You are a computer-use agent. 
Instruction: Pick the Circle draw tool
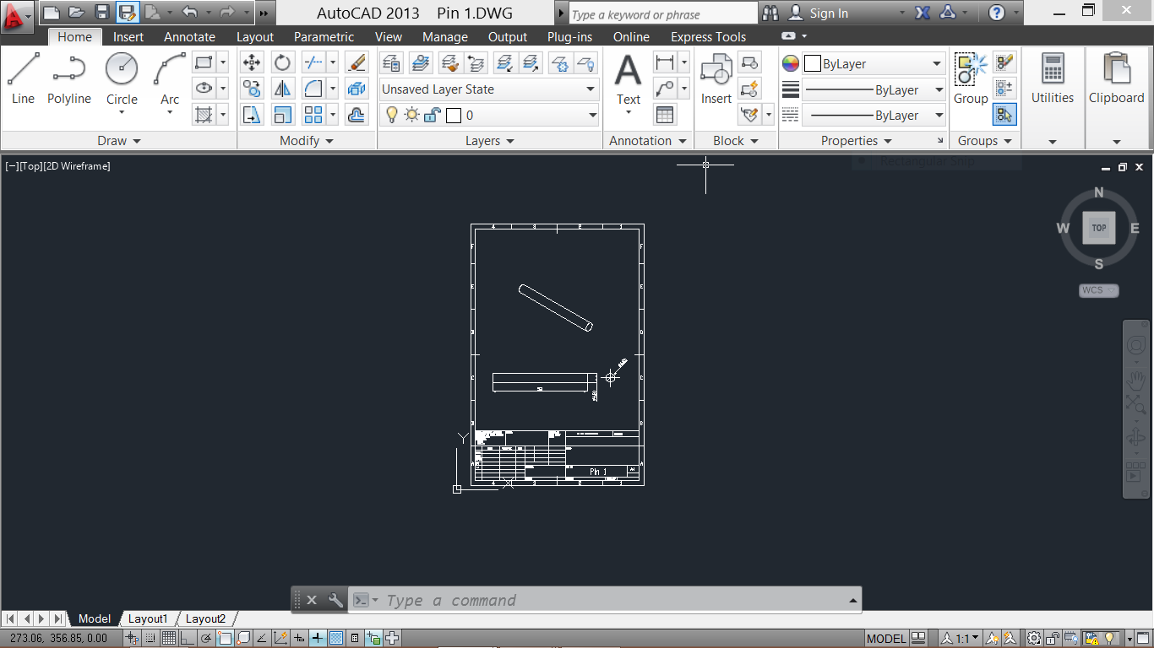(x=122, y=78)
